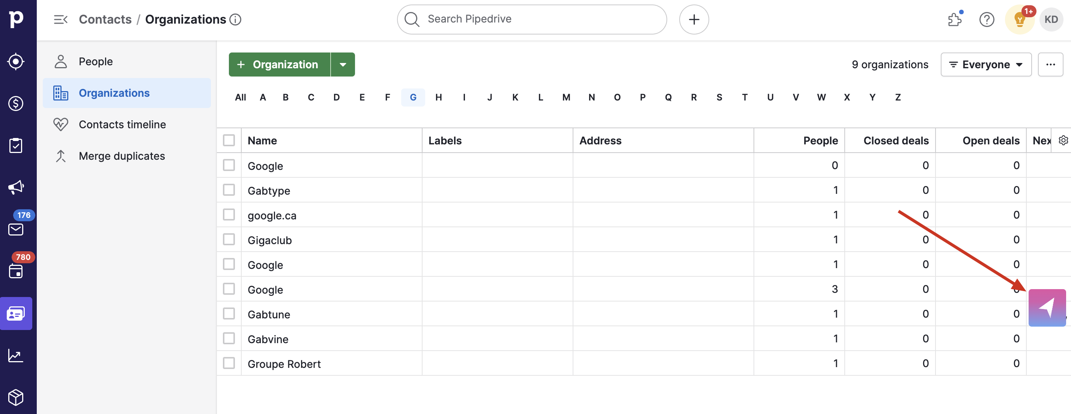The width and height of the screenshot is (1071, 414).
Task: Open the Mail inbox with 176 badge
Action: coord(16,229)
